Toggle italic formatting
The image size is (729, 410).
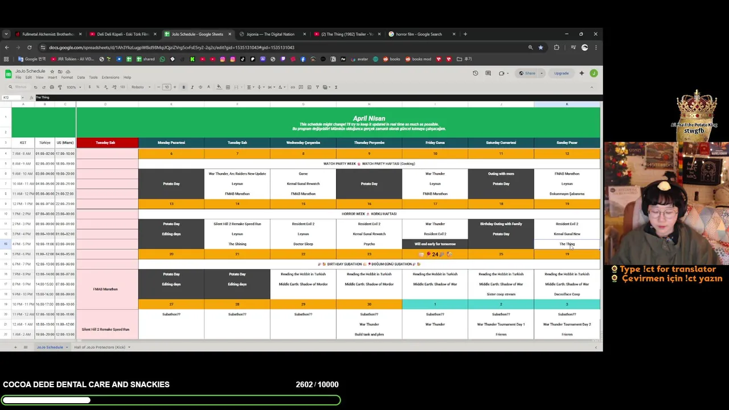point(192,87)
